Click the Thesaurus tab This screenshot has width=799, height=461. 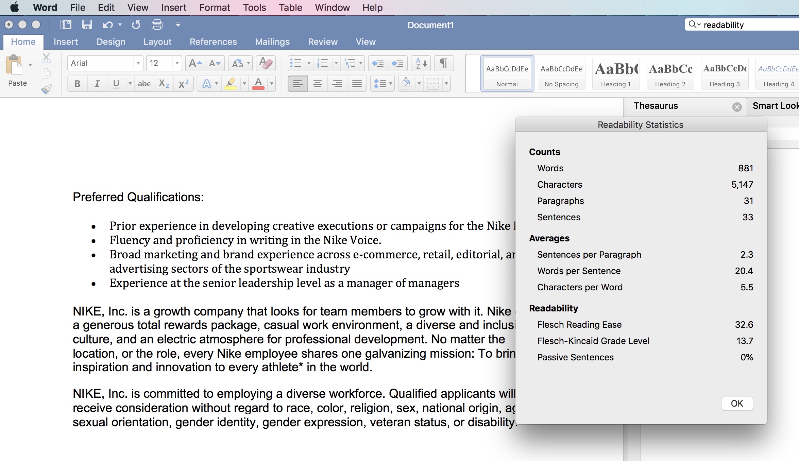coord(657,105)
